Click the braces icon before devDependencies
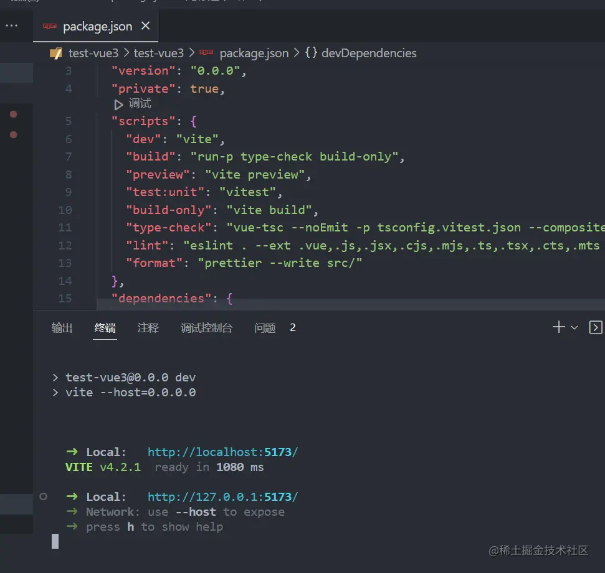This screenshot has height=573, width=605. pos(311,53)
